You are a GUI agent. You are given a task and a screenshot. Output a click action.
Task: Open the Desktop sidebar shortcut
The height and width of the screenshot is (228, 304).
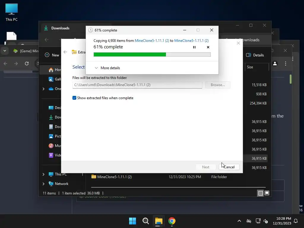[55, 107]
